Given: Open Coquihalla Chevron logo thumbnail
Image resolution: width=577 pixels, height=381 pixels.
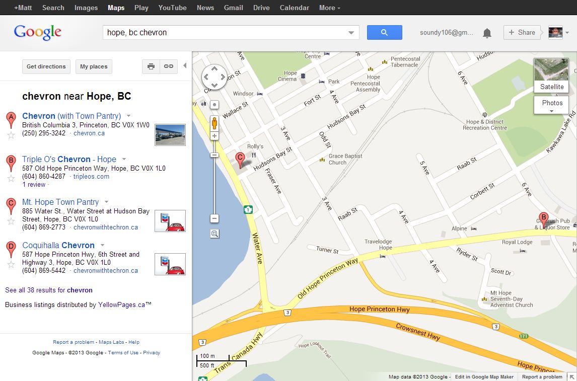Looking at the screenshot, I should [170, 264].
